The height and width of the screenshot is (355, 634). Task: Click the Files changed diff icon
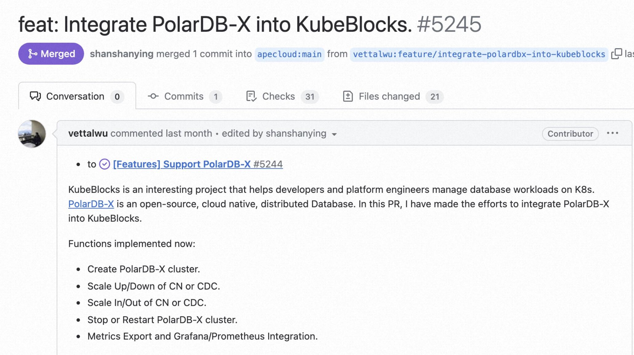[348, 96]
